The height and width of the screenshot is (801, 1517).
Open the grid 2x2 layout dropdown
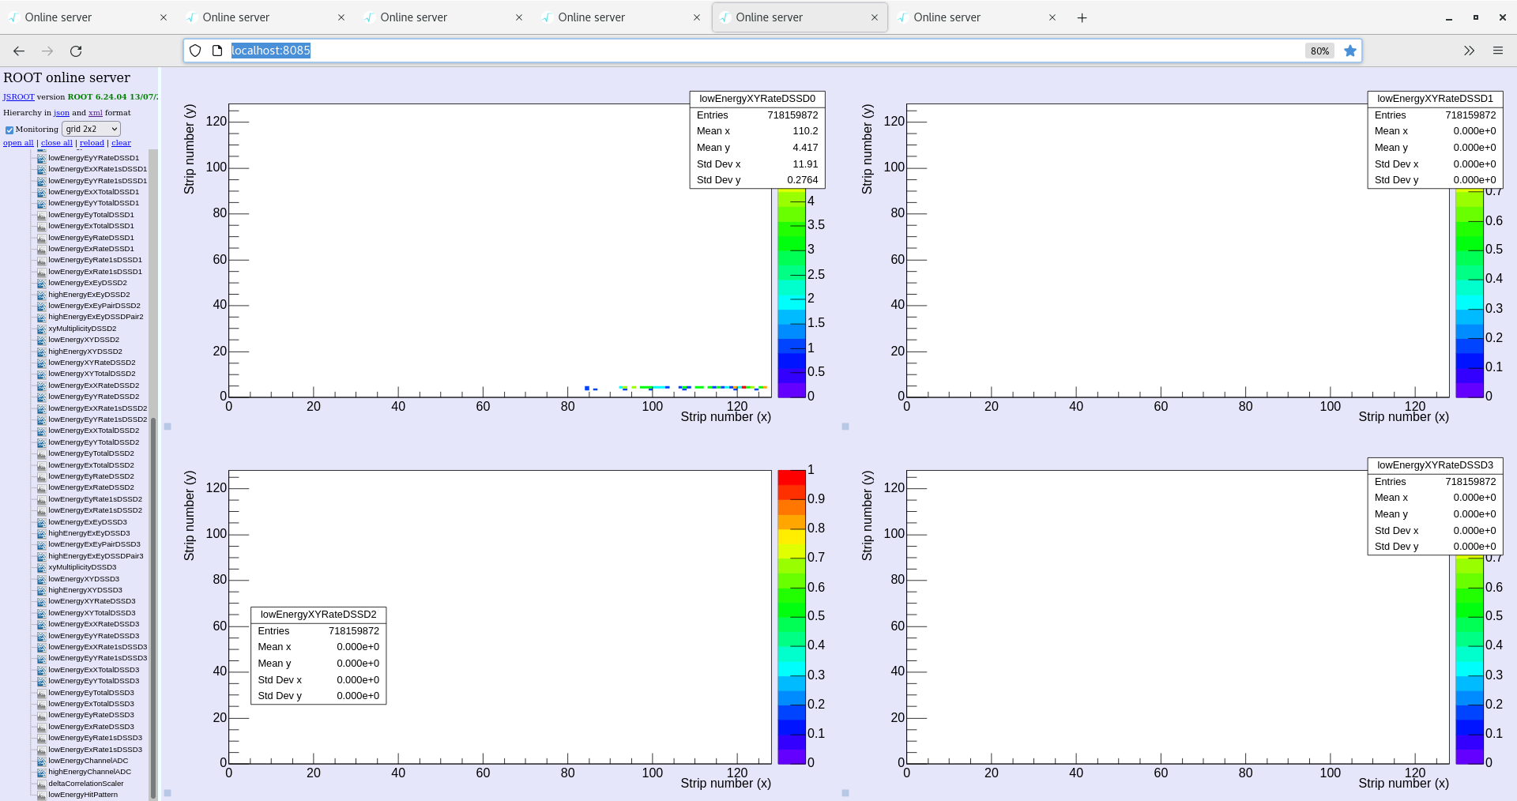point(91,129)
